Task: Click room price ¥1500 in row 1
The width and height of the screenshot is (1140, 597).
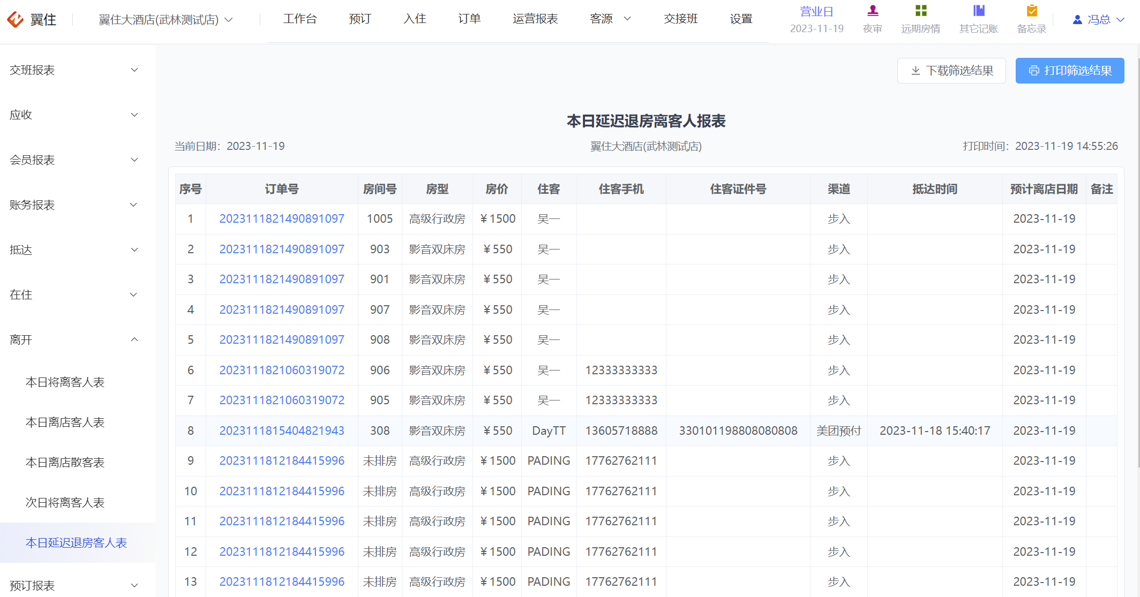Action: coord(498,219)
